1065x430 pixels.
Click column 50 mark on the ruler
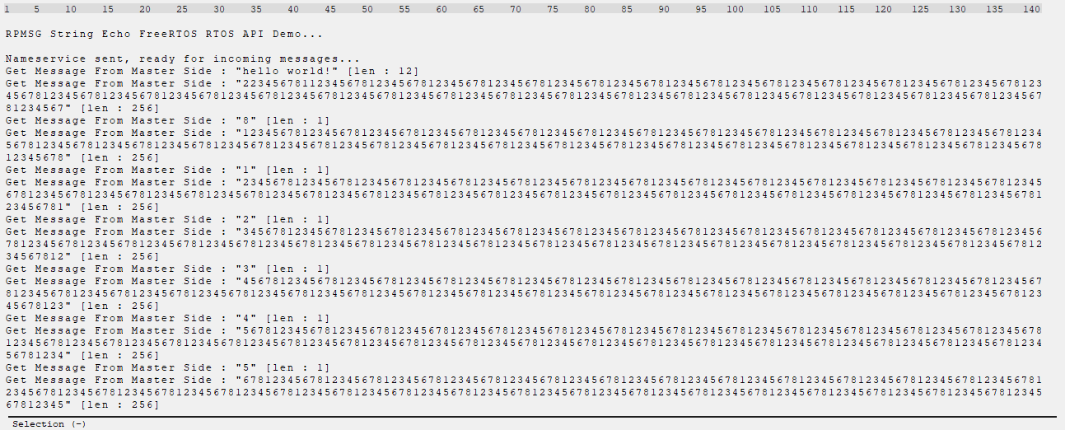coord(367,9)
